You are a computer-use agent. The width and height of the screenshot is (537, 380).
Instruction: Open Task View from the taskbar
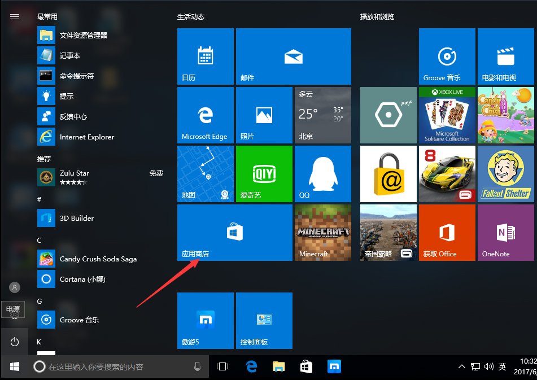(222, 366)
